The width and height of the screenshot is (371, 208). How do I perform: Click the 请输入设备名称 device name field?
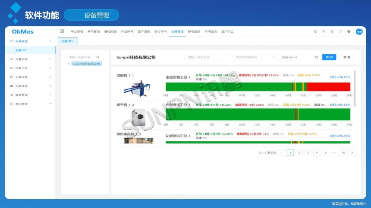click(x=208, y=57)
